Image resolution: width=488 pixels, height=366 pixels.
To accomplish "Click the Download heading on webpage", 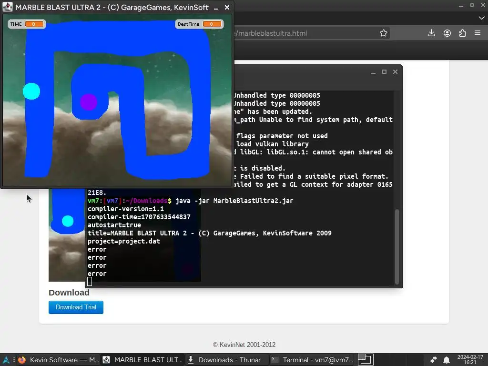I will coord(69,293).
